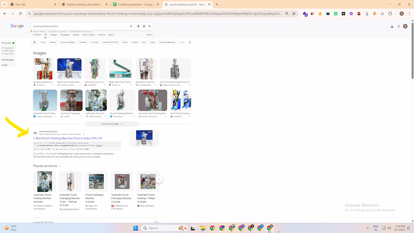Disable the SEOquake extension toggle
The width and height of the screenshot is (414, 233).
tap(14, 43)
